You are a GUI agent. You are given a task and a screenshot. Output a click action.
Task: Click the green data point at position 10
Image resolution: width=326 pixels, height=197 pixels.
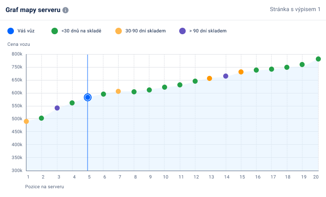(x=164, y=87)
